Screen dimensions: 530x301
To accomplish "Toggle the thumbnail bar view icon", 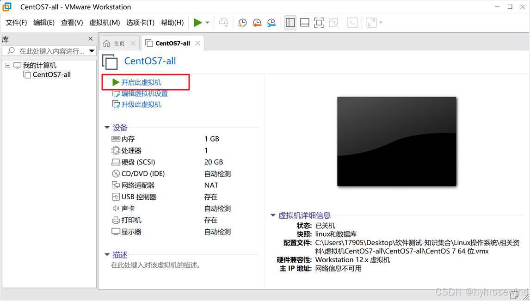I will 305,23.
